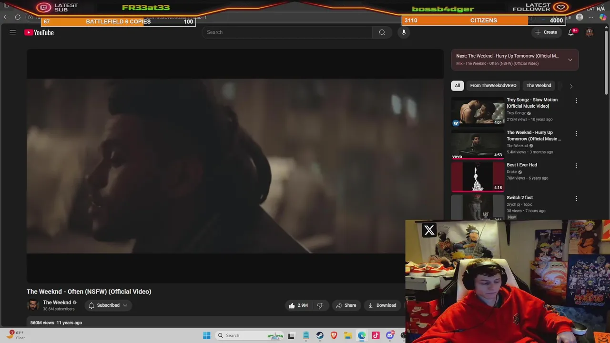Like the video showing 2.9M

tap(298, 305)
